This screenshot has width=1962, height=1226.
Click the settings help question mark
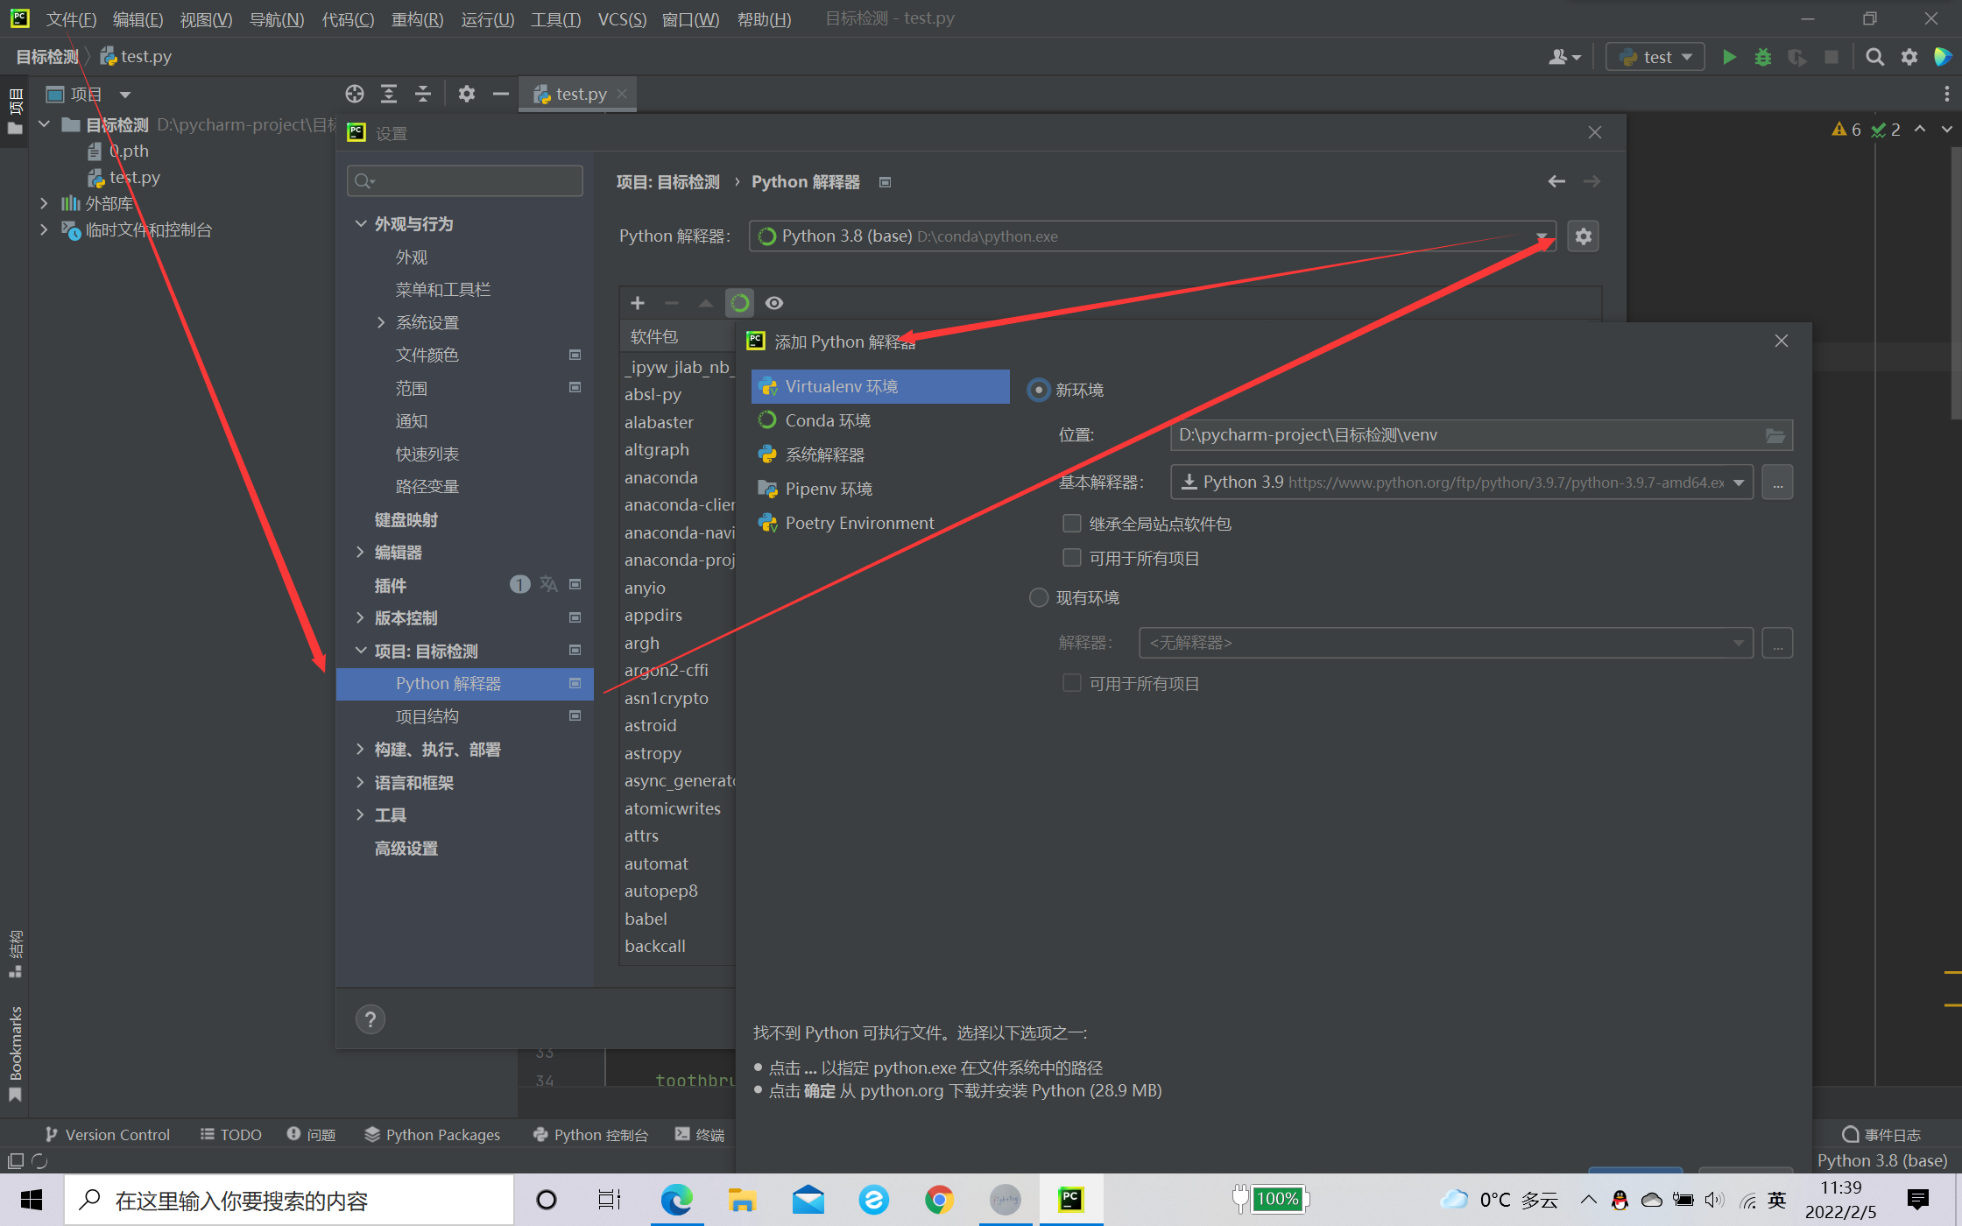pos(371,1019)
